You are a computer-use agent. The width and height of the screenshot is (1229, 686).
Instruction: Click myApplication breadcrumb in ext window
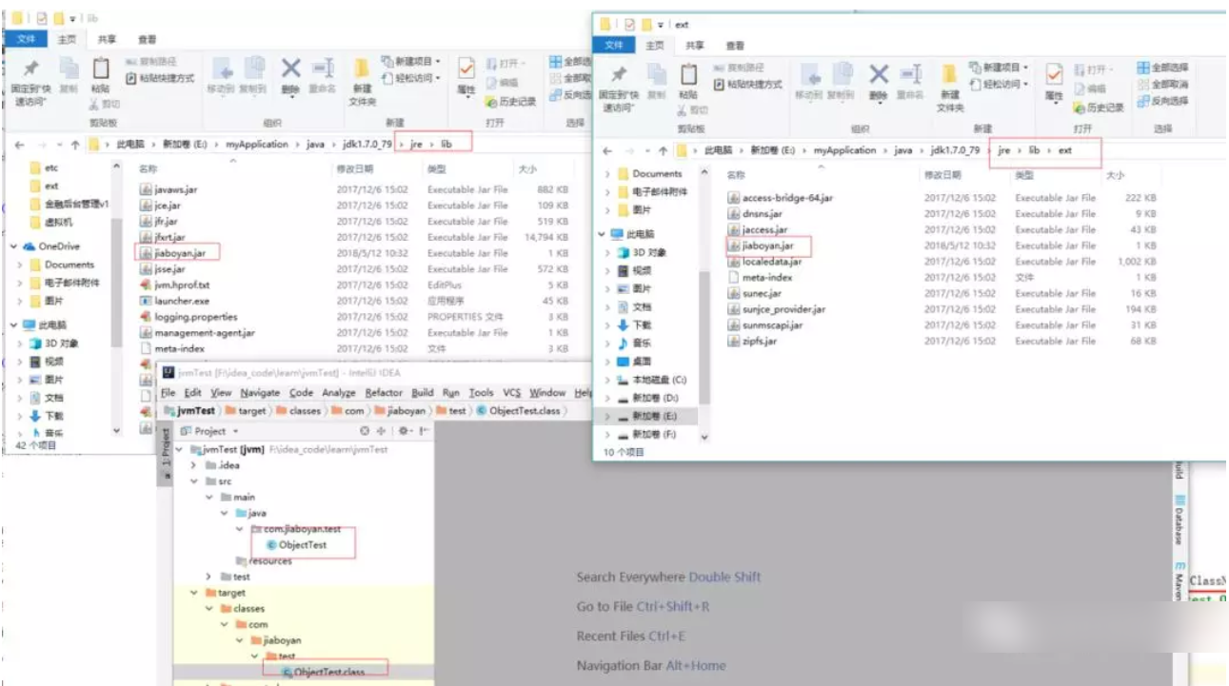[845, 150]
